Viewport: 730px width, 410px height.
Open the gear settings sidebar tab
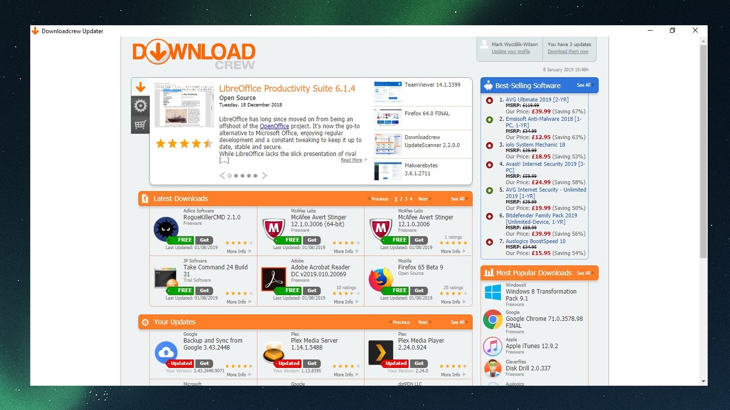click(x=140, y=105)
